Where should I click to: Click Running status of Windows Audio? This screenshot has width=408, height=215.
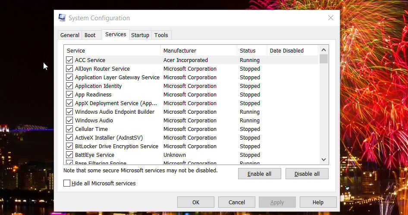(x=250, y=120)
